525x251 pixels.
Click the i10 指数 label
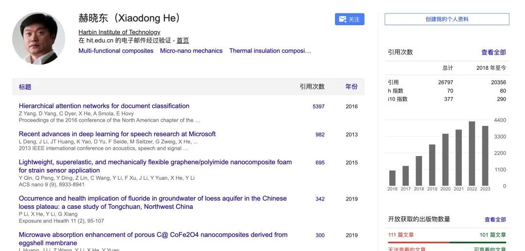click(398, 99)
